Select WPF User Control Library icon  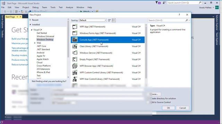click(x=75, y=79)
